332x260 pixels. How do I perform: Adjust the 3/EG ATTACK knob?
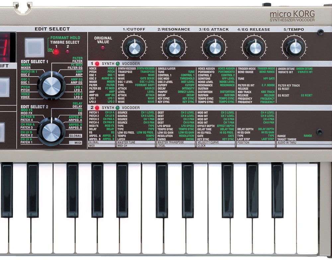[x=215, y=48]
